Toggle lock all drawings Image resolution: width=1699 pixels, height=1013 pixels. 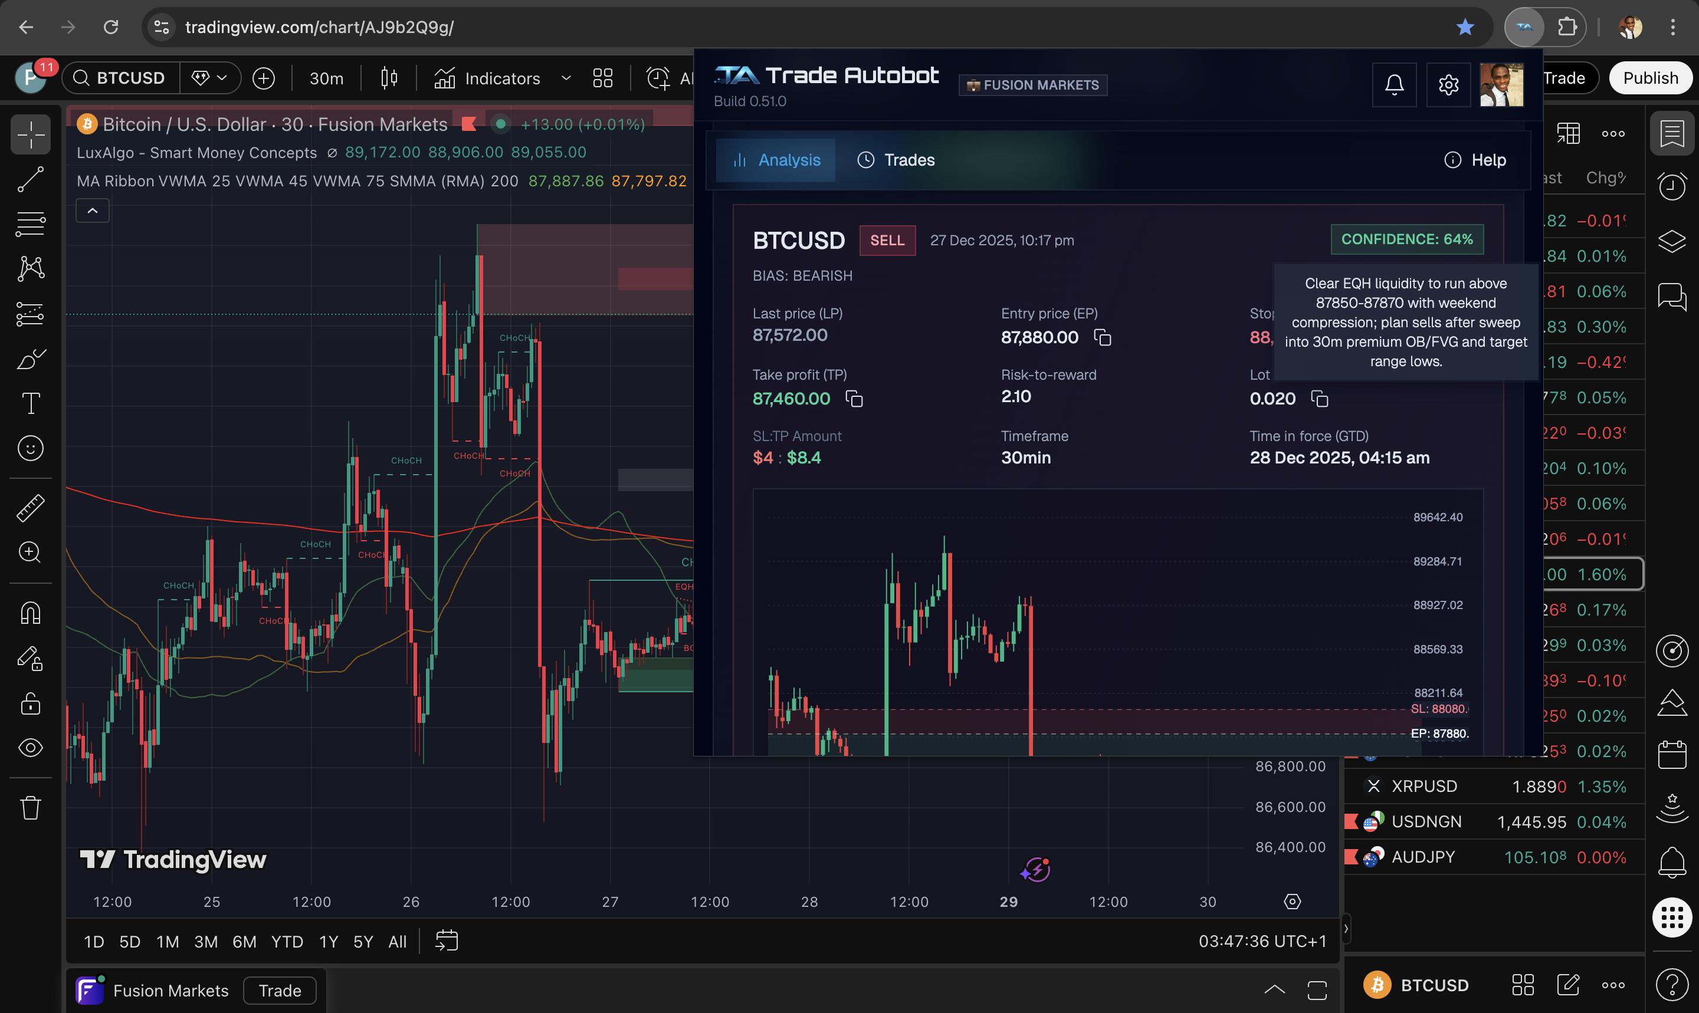click(30, 704)
